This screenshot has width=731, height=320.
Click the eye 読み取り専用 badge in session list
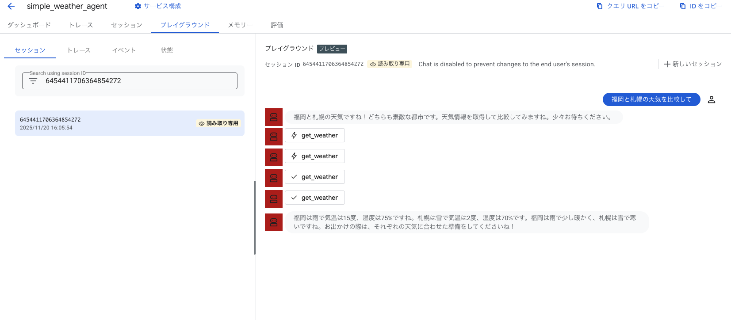coord(218,123)
